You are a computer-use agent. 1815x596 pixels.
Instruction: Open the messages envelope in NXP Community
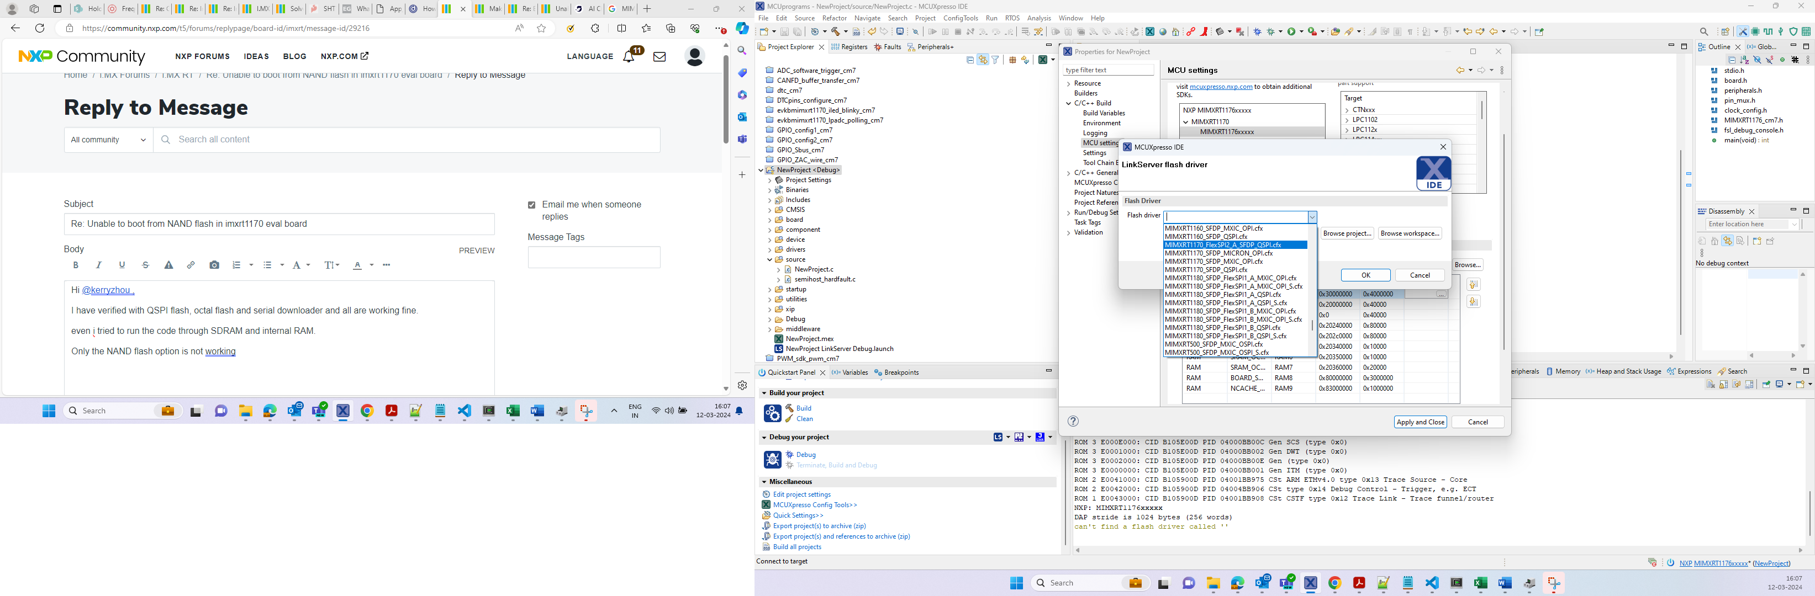coord(659,57)
